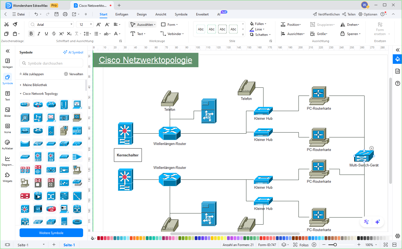This screenshot has width=402, height=249.
Task: Click the AI Symbol link
Action: pos(73,52)
